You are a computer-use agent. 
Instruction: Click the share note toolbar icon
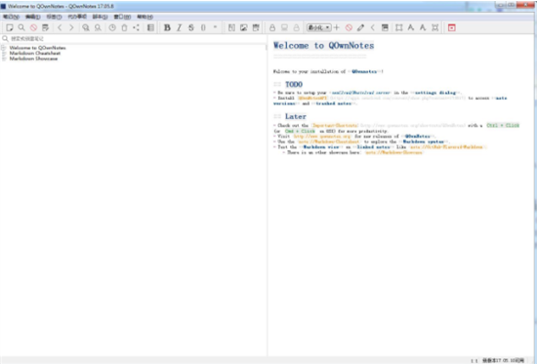(x=137, y=27)
